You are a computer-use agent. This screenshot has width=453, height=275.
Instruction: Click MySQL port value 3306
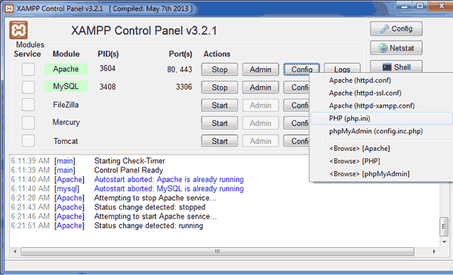pyautogui.click(x=183, y=87)
